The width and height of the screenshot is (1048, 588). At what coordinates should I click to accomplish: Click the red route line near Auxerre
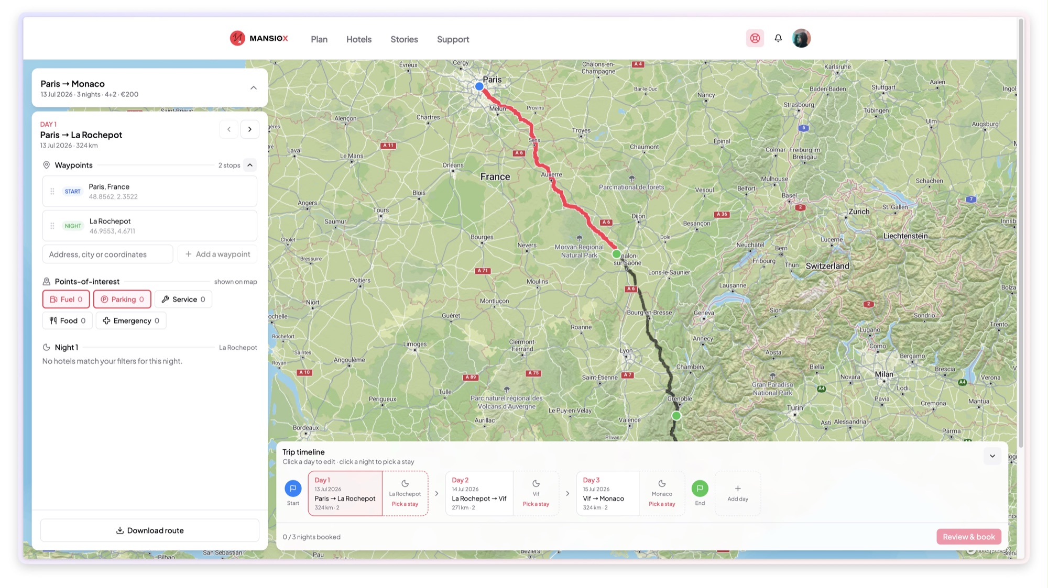[x=551, y=181]
